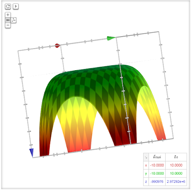Edit the y maximum value 10.0000
The width and height of the screenshot is (191, 190).
tap(176, 173)
